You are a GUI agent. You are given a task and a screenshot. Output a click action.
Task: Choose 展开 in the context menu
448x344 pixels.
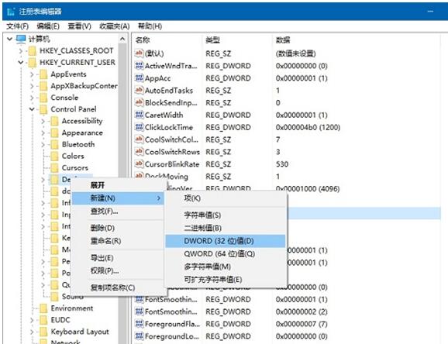tap(118, 185)
